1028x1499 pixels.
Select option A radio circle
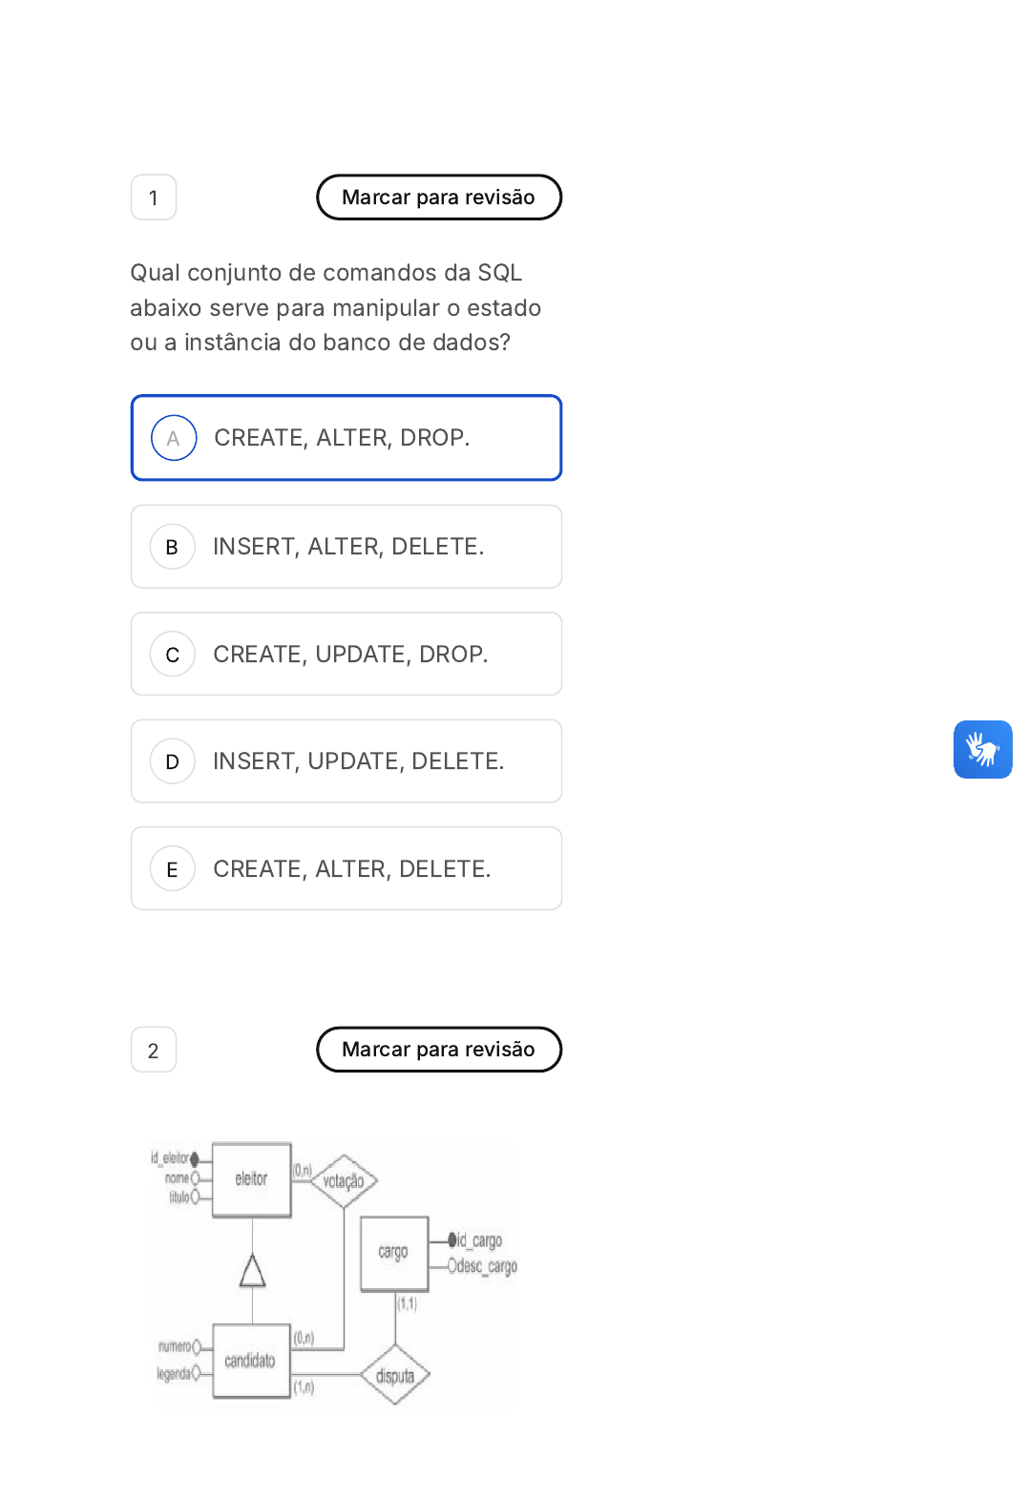(174, 438)
